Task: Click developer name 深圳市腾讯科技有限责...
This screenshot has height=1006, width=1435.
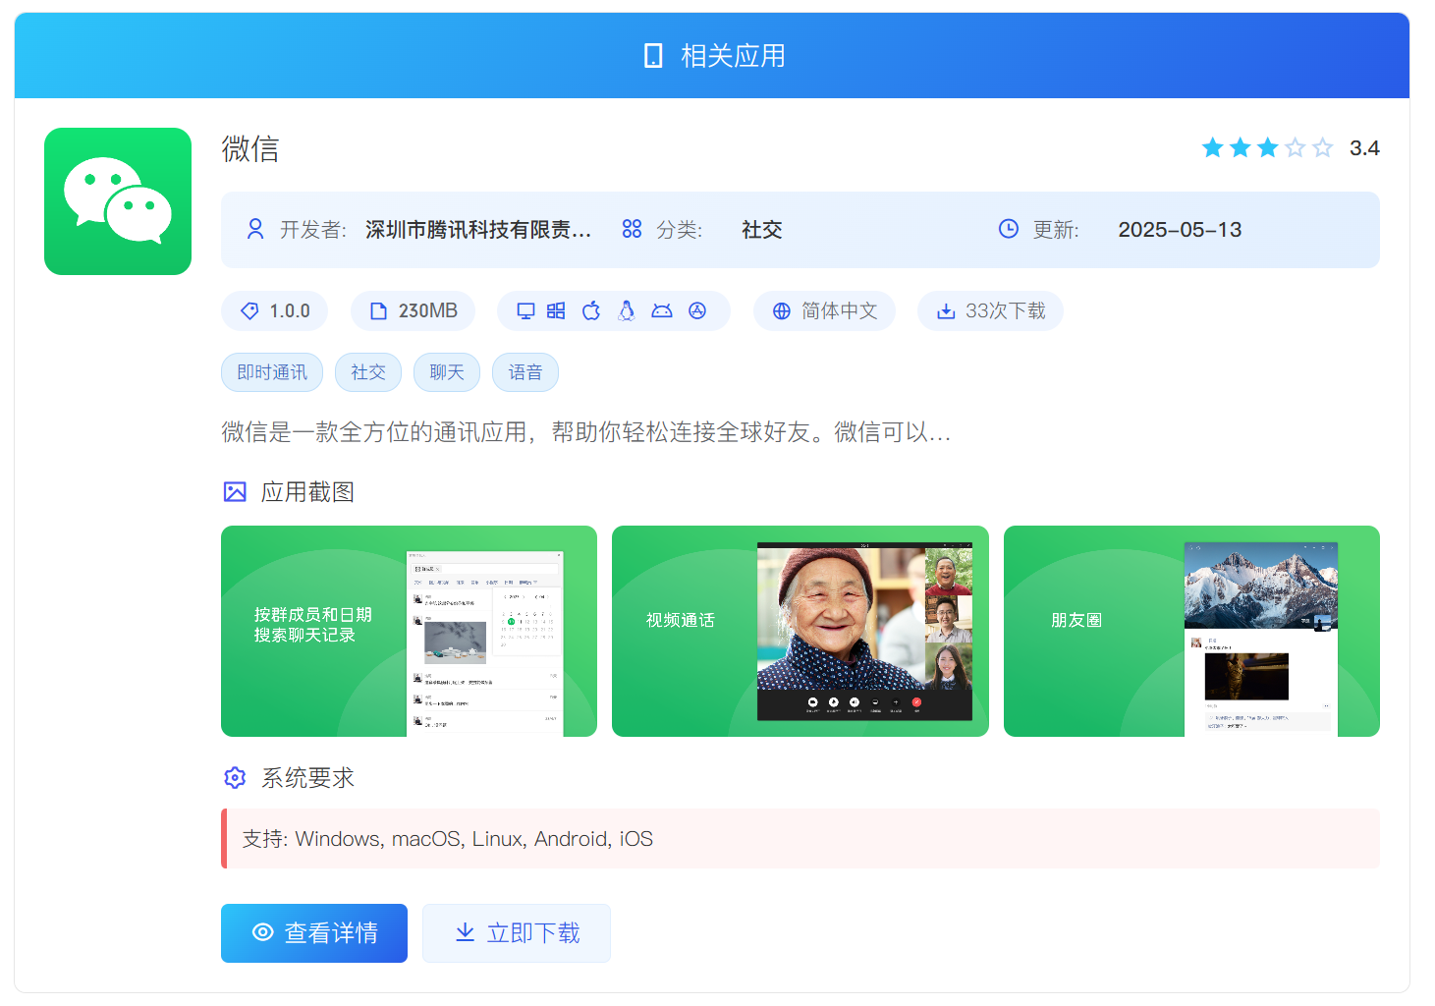Action: click(x=478, y=230)
